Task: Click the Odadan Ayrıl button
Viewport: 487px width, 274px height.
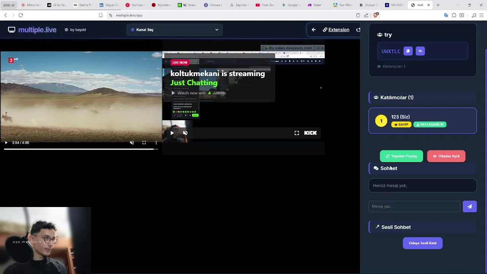Action: click(446, 156)
